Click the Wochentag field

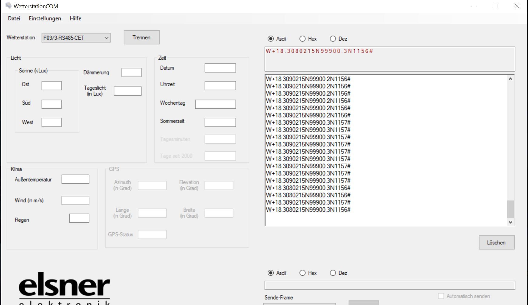pyautogui.click(x=216, y=104)
